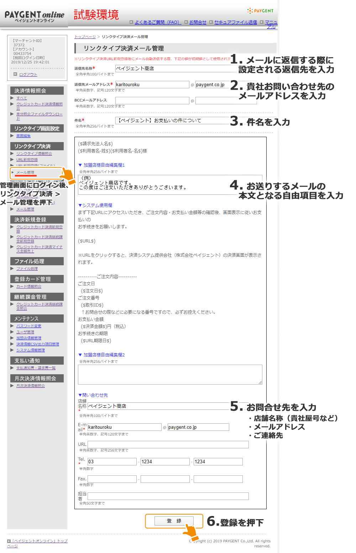Screen dimensions: 356x553
Task: Open the お問合せ header link
Action: (198, 22)
